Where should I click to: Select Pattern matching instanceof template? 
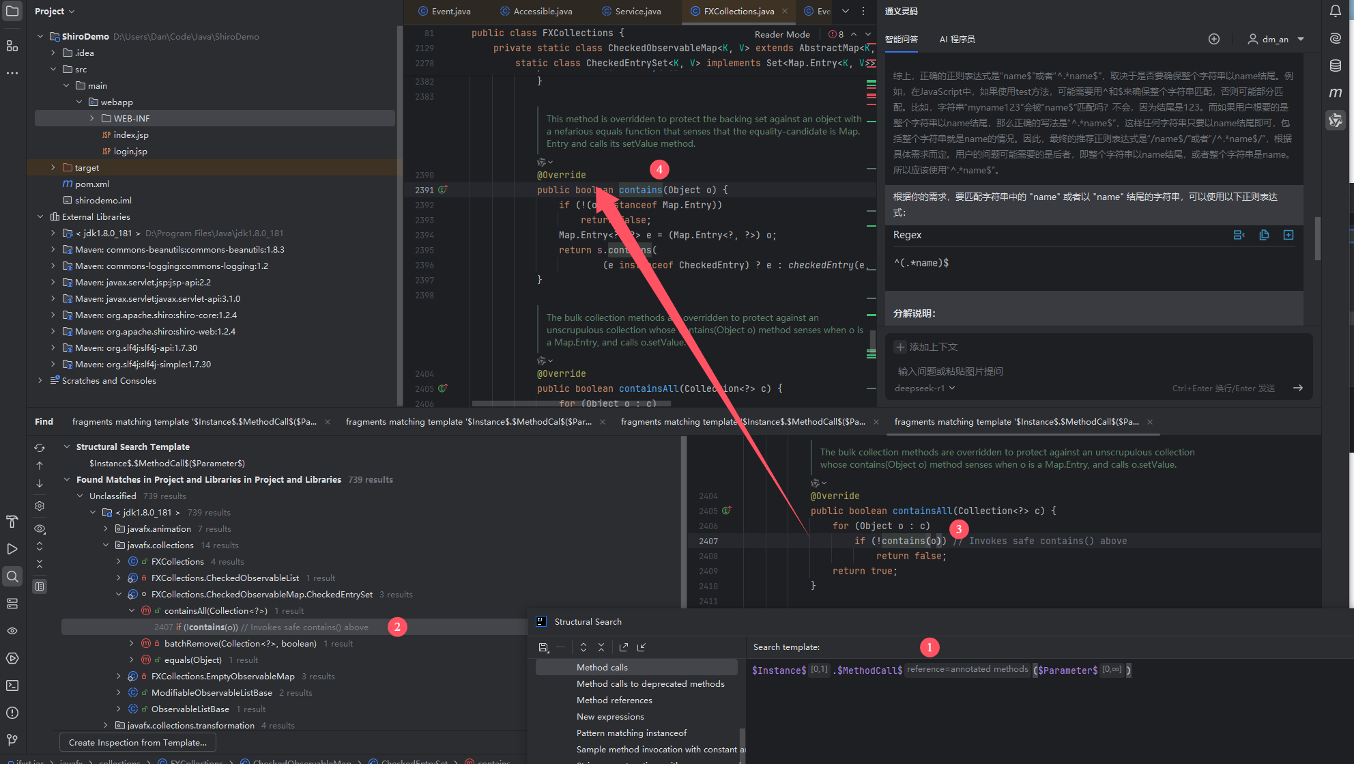point(631,733)
